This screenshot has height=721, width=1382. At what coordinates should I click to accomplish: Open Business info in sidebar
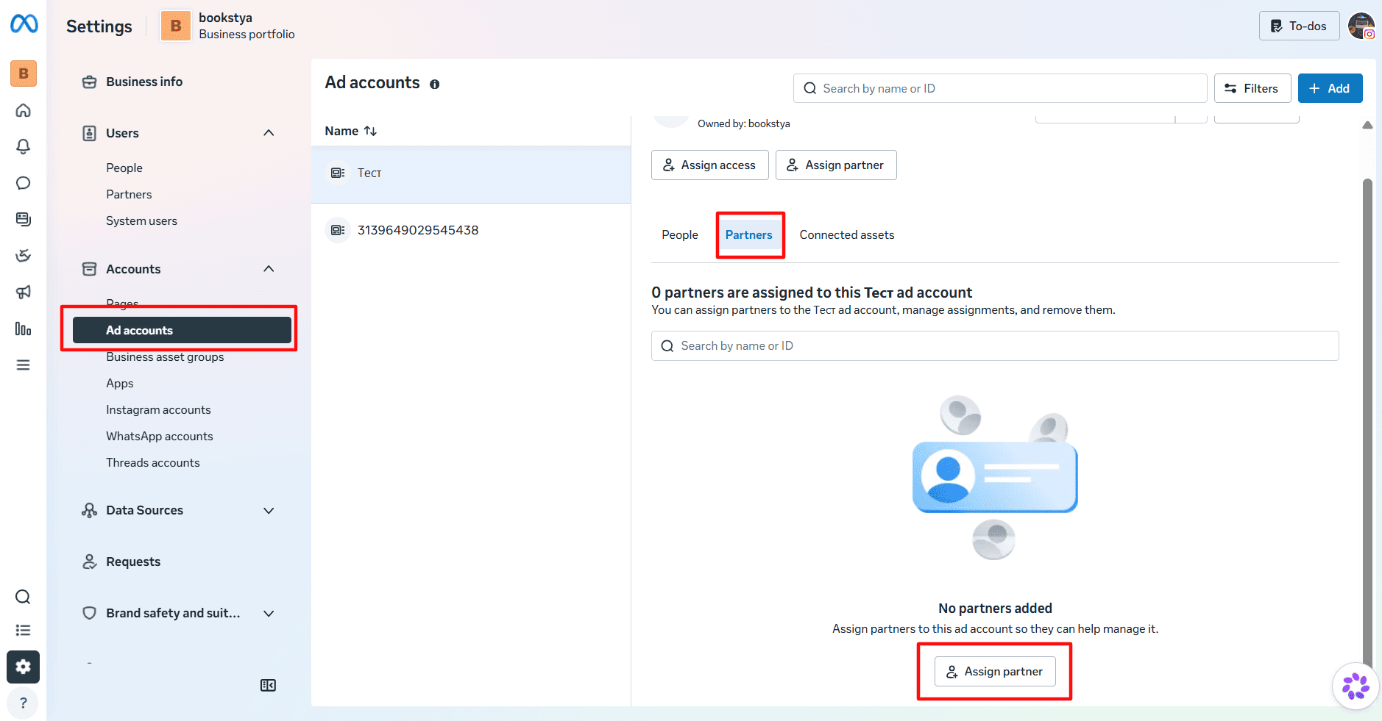click(x=144, y=82)
